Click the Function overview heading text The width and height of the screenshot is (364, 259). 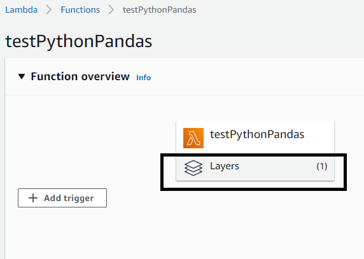pos(80,76)
